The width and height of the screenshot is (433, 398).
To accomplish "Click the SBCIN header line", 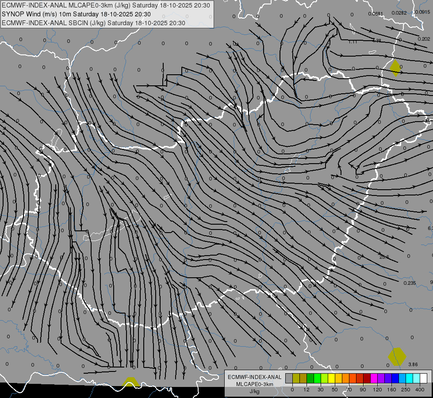I will (x=93, y=23).
